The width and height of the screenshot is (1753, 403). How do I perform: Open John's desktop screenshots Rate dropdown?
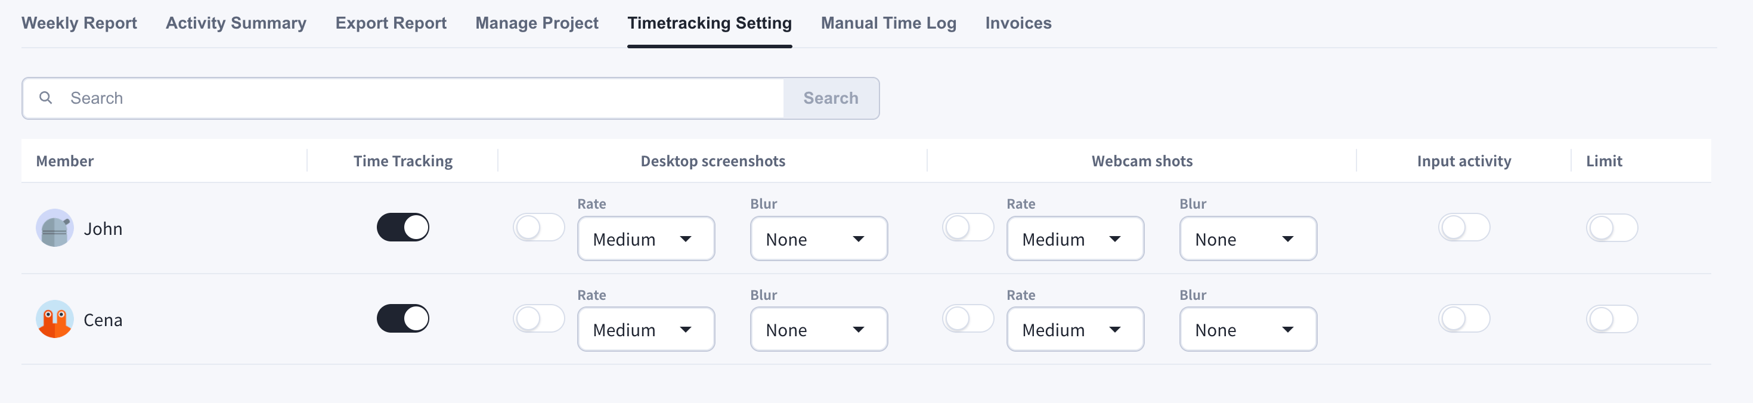(x=646, y=239)
